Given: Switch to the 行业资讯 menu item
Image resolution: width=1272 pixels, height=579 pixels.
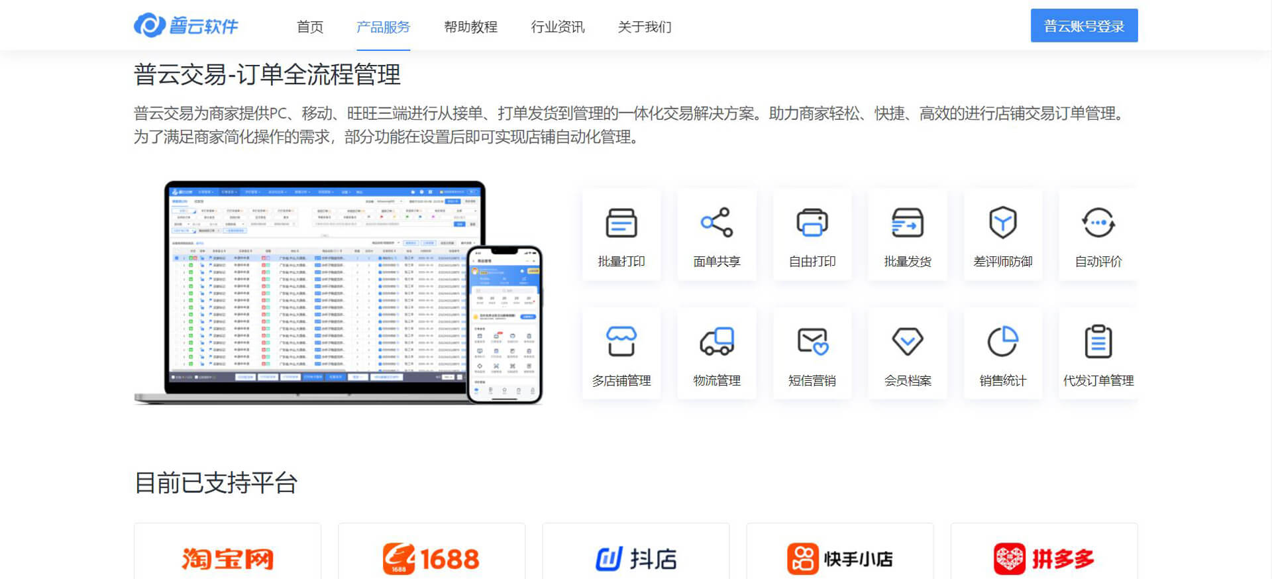Looking at the screenshot, I should click(557, 27).
